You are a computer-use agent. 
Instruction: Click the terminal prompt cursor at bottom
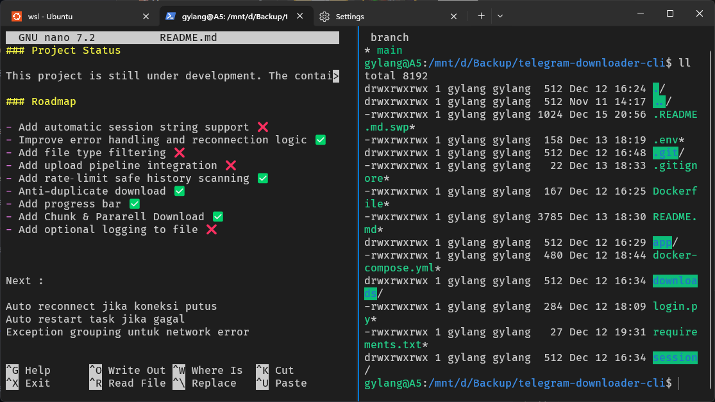click(678, 383)
